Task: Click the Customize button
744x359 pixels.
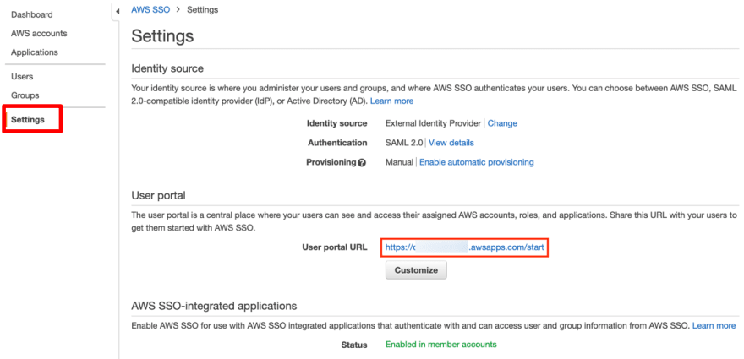Action: click(x=416, y=269)
